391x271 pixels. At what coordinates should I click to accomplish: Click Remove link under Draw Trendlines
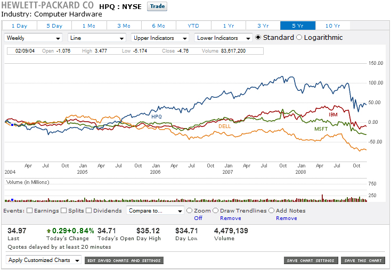[x=231, y=218]
